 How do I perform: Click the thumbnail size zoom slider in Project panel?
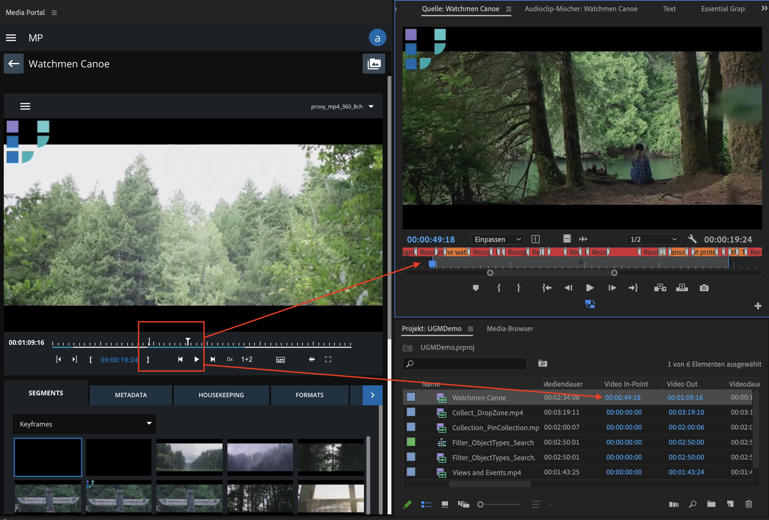(x=481, y=504)
